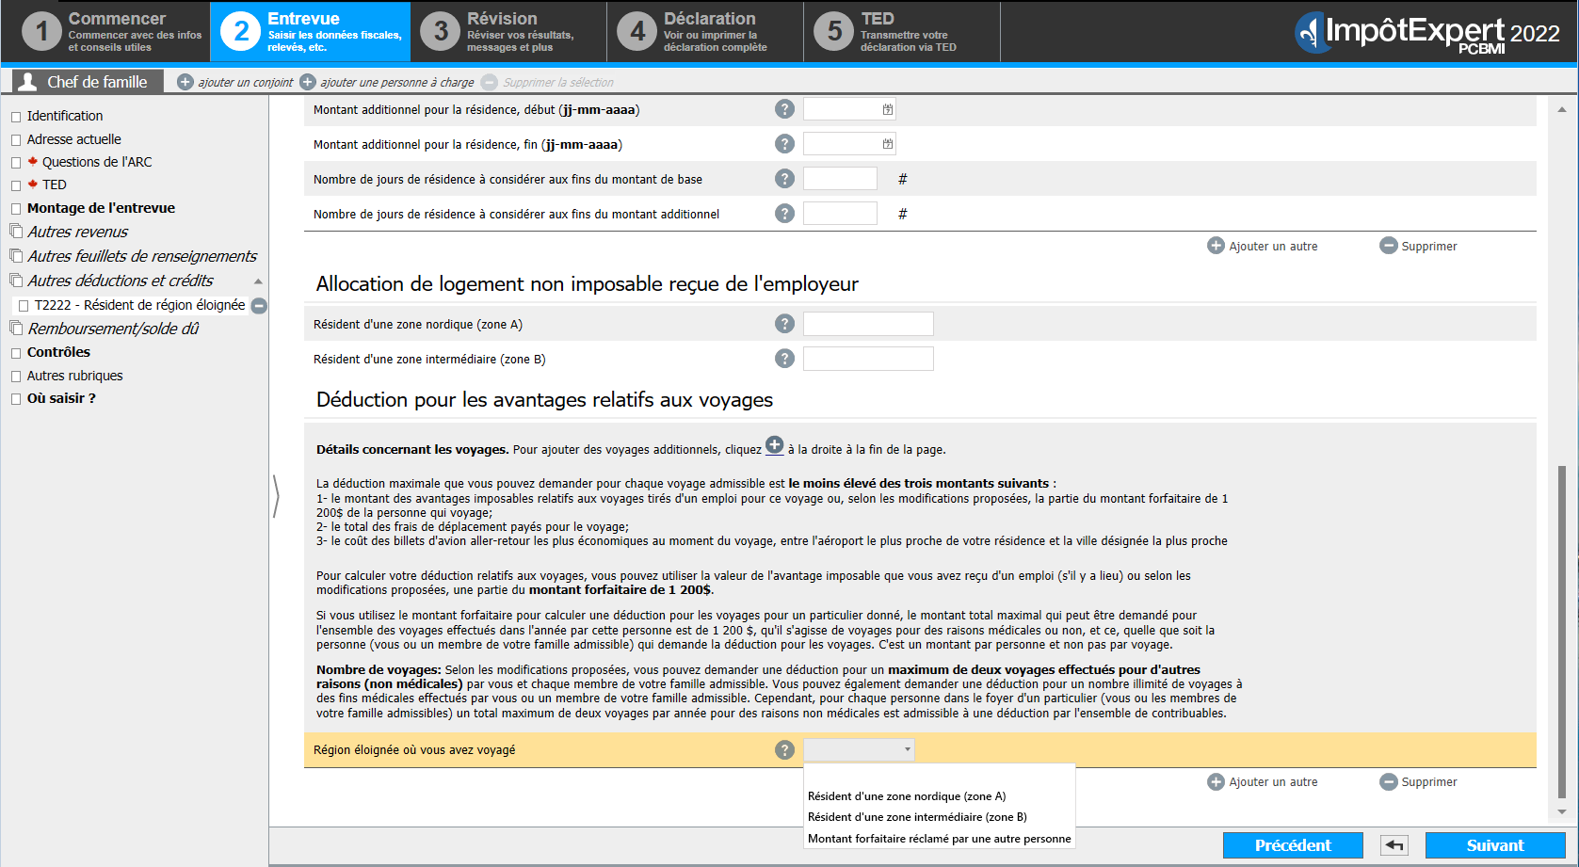Viewport: 1579px width, 867px height.
Task: Toggle the Contrôles checkbox
Action: pos(16,353)
